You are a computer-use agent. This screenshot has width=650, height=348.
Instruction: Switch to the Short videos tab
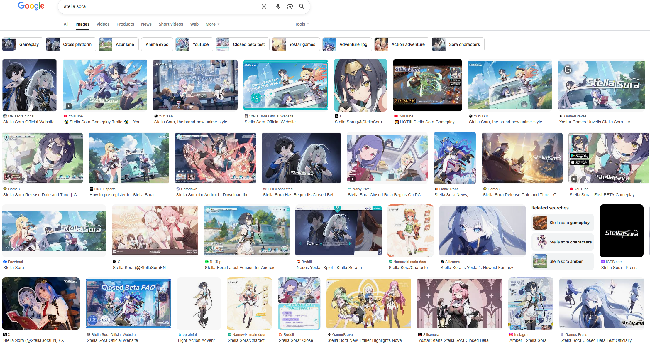click(171, 24)
